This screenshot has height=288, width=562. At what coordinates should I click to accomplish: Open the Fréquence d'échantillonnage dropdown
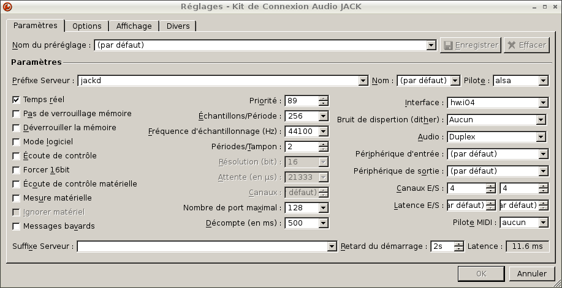point(323,131)
